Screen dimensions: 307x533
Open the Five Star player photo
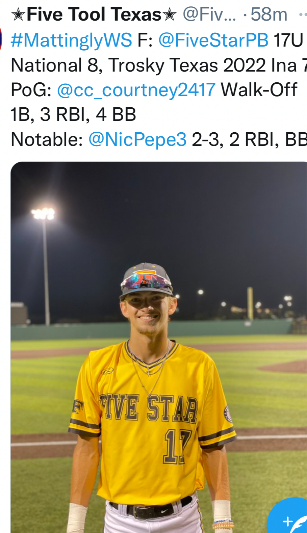click(159, 348)
